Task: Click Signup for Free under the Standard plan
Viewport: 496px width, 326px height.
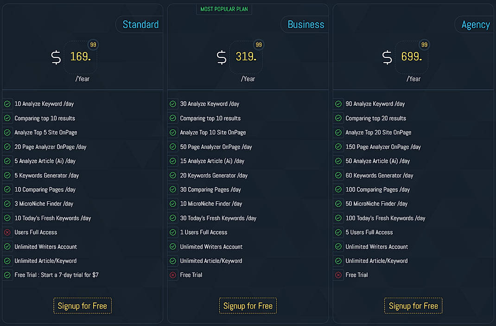Action: (82, 306)
